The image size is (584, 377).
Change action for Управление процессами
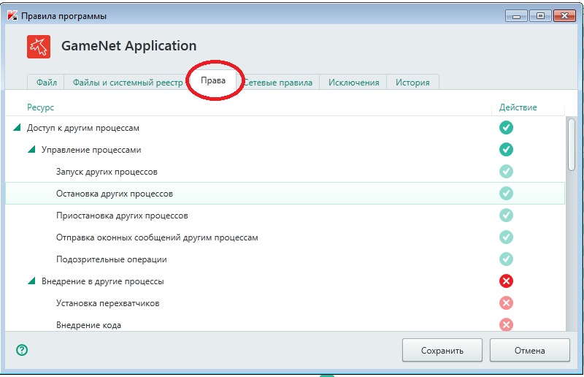coord(506,150)
